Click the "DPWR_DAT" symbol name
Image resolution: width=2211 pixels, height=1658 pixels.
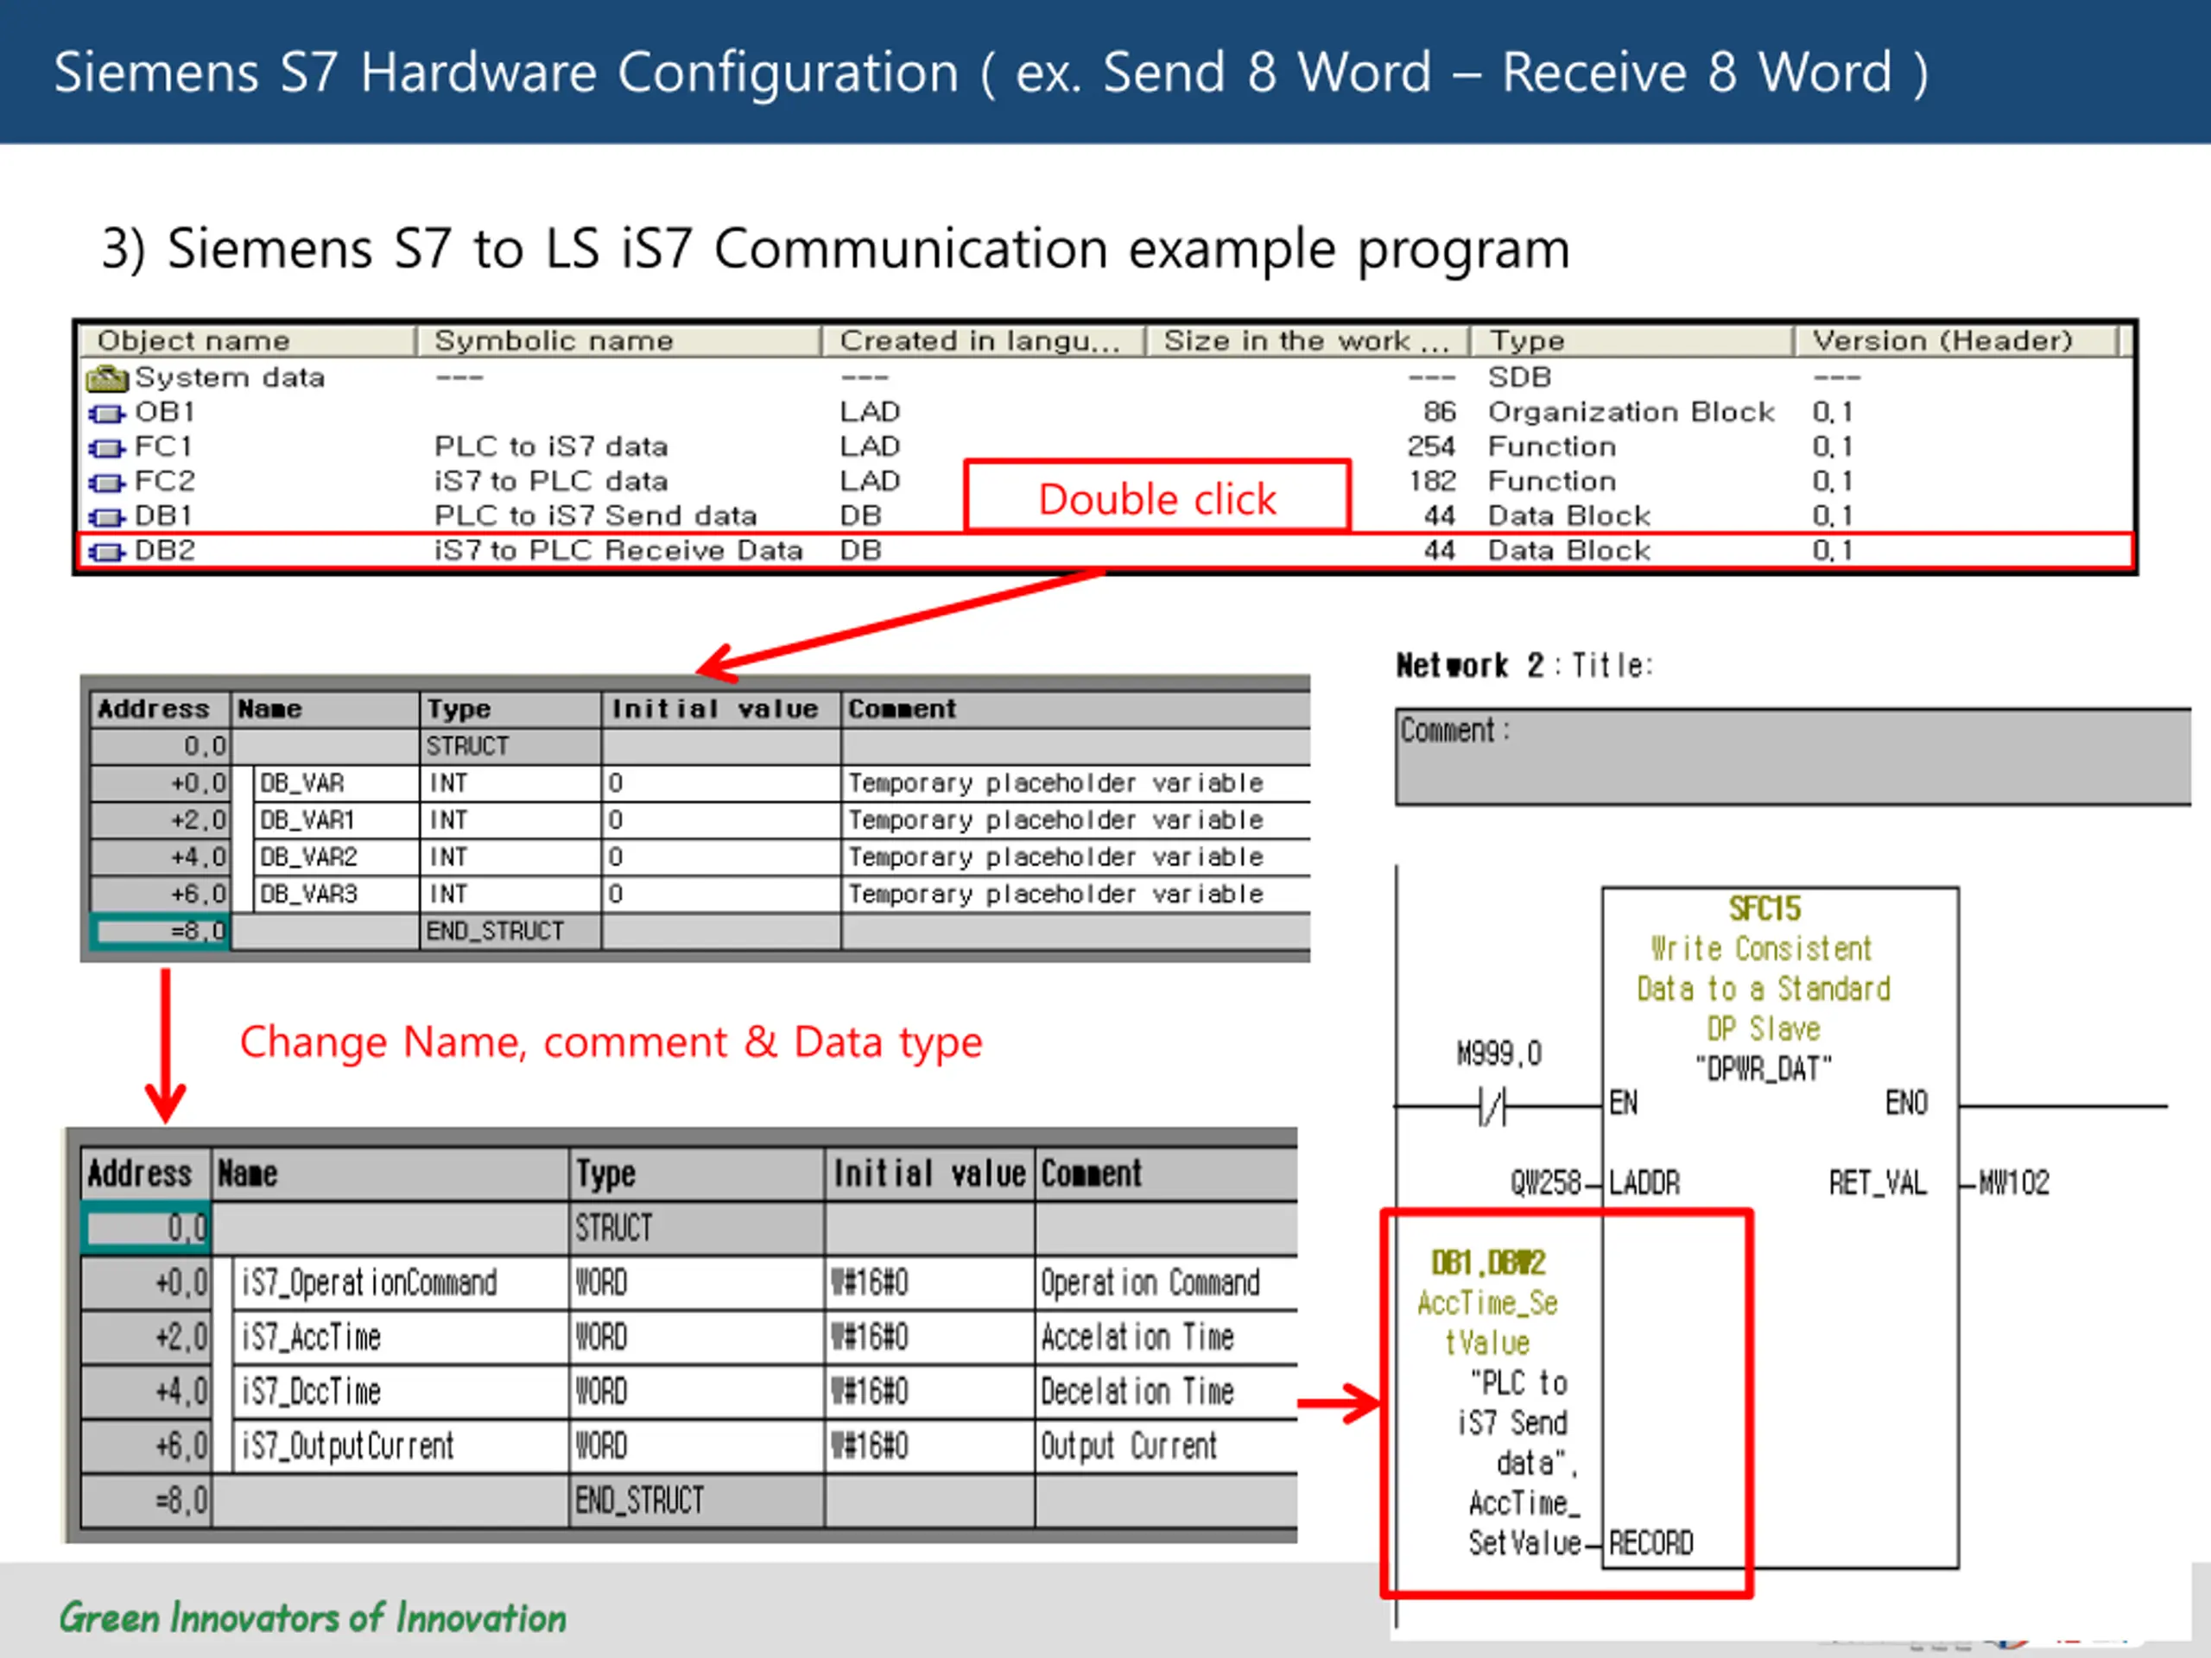[1764, 1070]
